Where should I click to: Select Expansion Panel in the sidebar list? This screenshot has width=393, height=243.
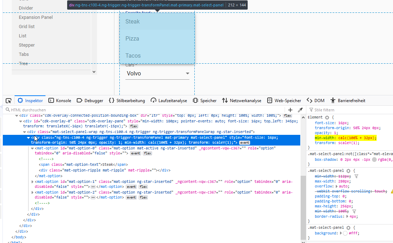[x=36, y=17]
